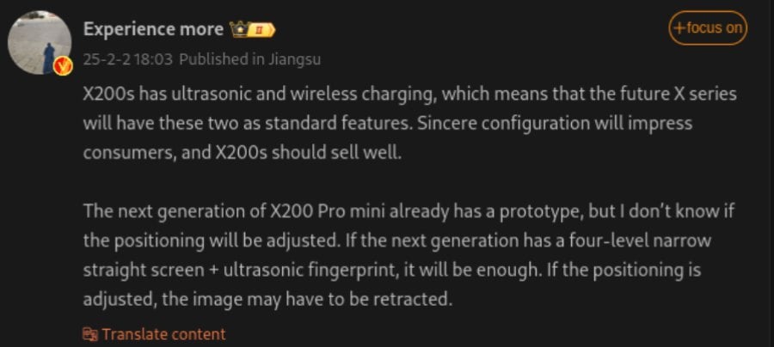
Task: Click the "25-2-2 18:03" post timestamp
Action: click(128, 60)
